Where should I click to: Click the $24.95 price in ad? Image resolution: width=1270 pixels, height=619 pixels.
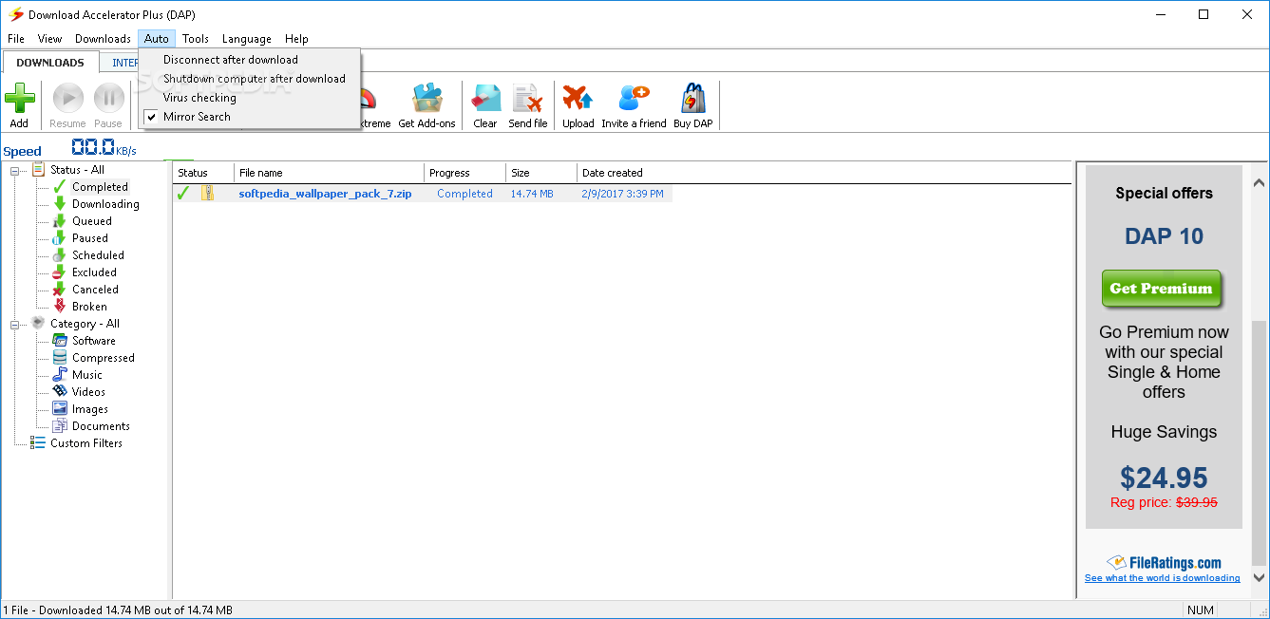[x=1164, y=477]
